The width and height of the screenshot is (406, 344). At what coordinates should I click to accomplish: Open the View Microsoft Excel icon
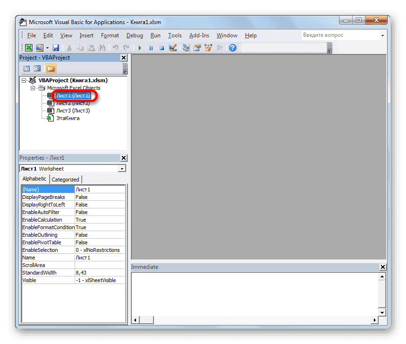pos(29,47)
